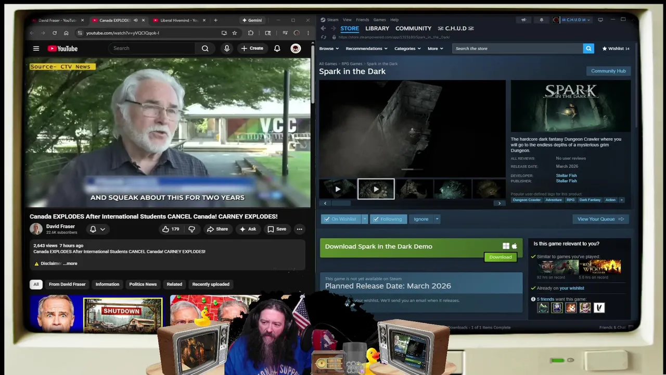
Task: Open the Steam Friends menu
Action: [x=363, y=20]
